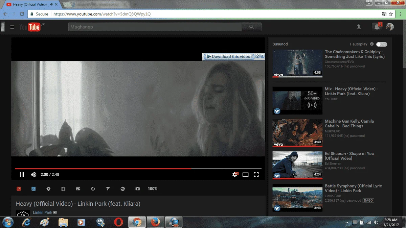The width and height of the screenshot is (406, 228).
Task: Click the Linkin Park channel avatar
Action: [23, 213]
